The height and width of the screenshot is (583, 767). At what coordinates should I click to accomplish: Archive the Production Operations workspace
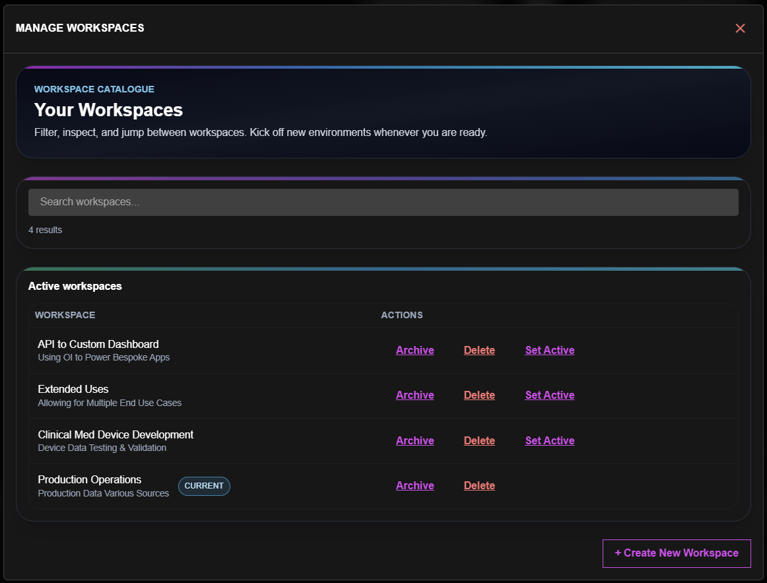pyautogui.click(x=415, y=486)
